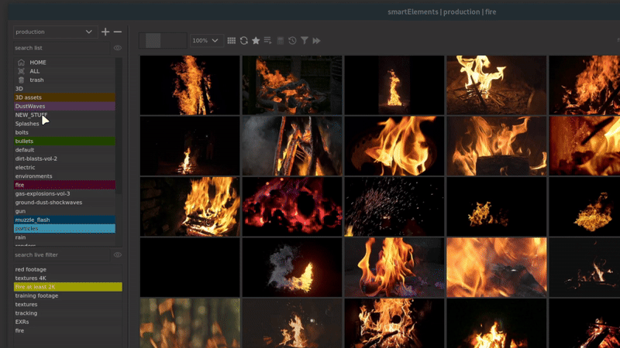Toggle the search live filter eye icon

(x=118, y=255)
